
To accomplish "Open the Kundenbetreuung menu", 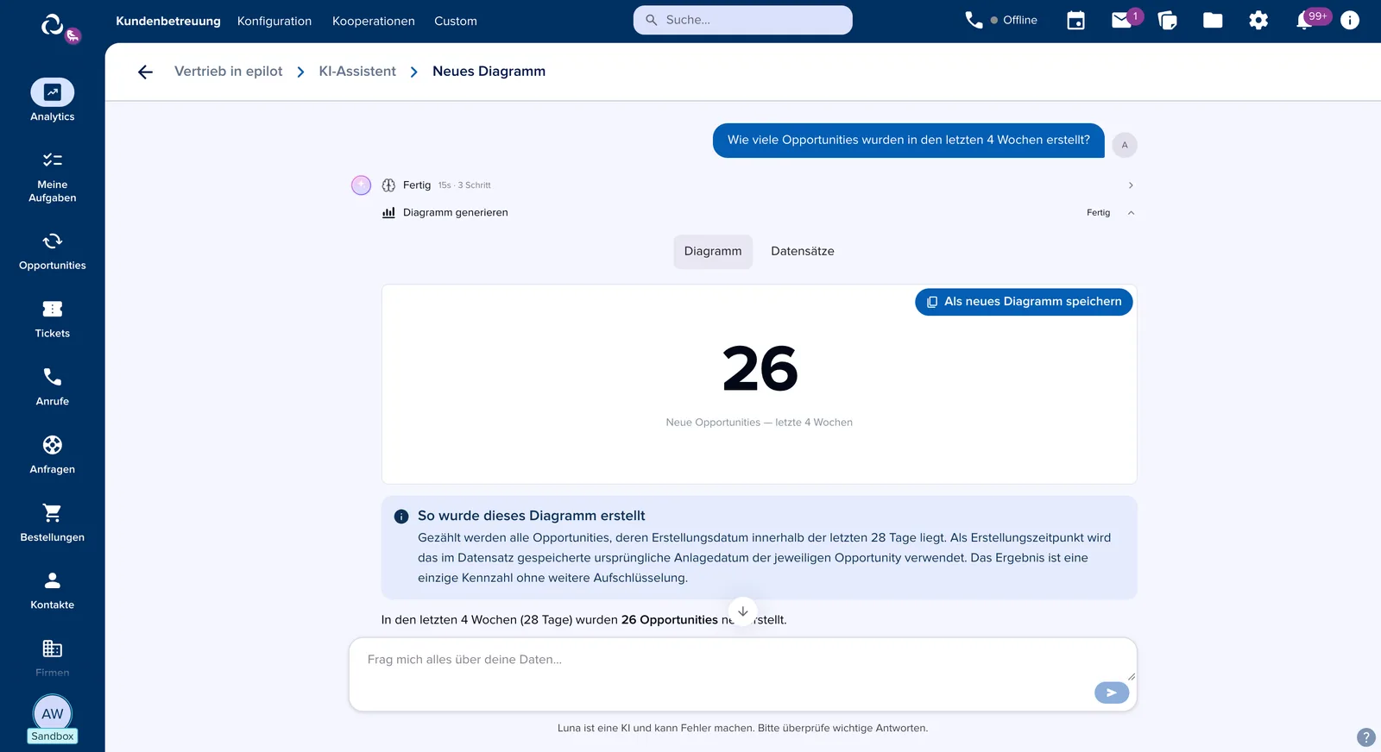I will pos(168,21).
